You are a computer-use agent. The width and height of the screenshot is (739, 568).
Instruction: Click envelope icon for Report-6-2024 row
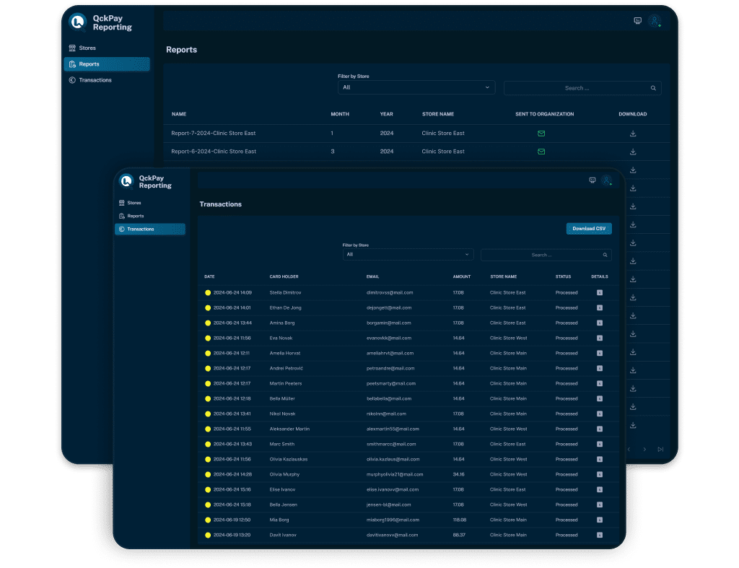pos(541,152)
